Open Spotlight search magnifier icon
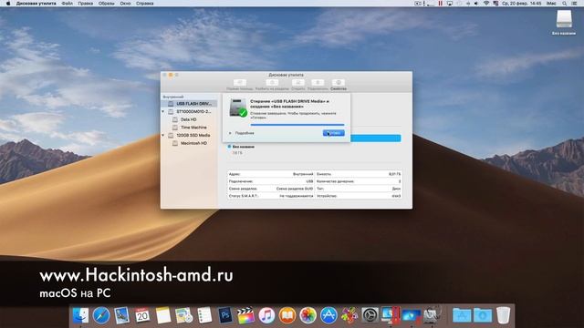584x328 pixels. click(x=565, y=4)
